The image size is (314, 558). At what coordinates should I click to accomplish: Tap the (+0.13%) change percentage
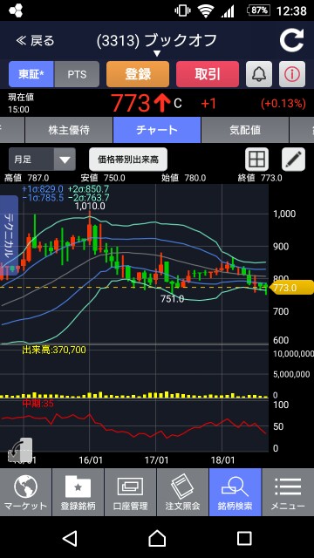283,104
